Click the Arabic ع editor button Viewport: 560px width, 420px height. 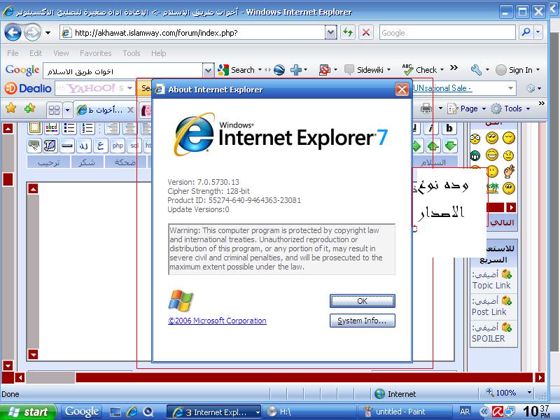[x=100, y=146]
